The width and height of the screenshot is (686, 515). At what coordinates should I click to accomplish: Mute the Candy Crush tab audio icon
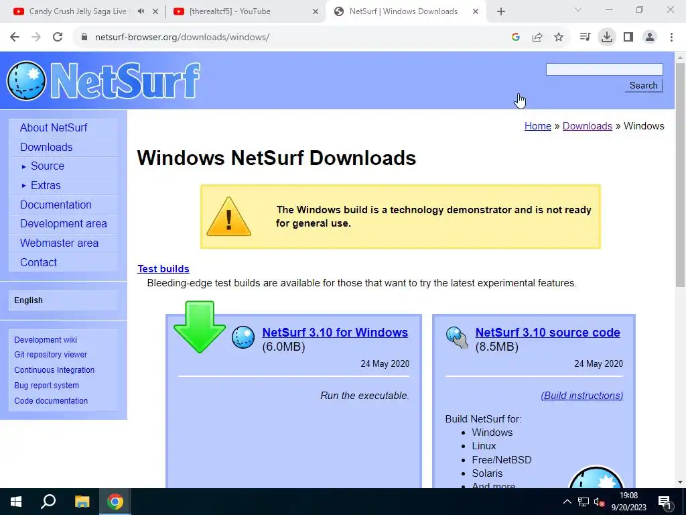(141, 11)
